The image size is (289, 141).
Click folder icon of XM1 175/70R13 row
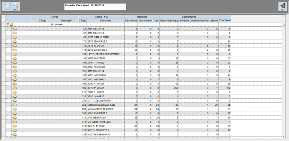[15, 29]
